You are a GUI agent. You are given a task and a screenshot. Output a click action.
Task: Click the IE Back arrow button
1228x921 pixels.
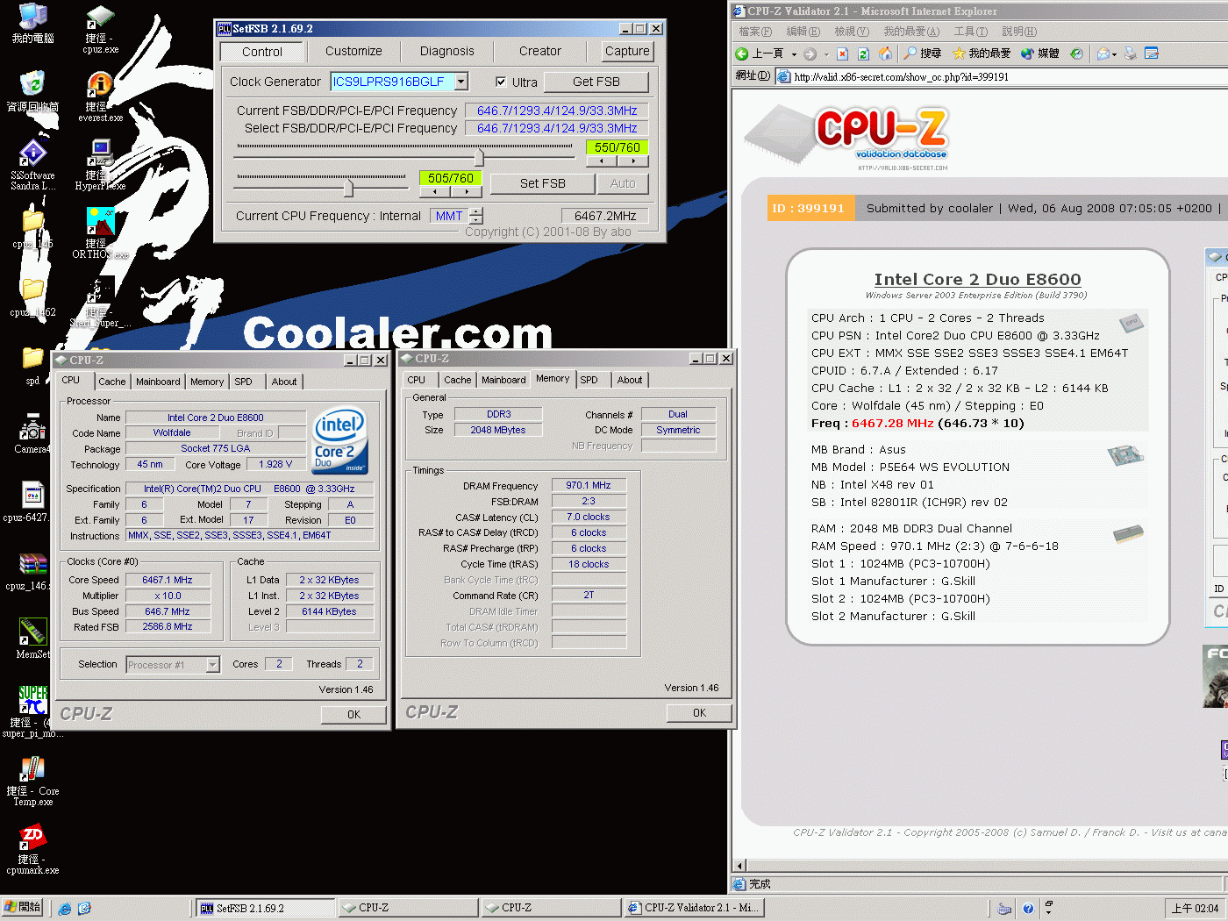[742, 54]
